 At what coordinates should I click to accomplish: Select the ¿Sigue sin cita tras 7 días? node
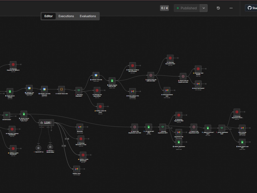point(208,128)
